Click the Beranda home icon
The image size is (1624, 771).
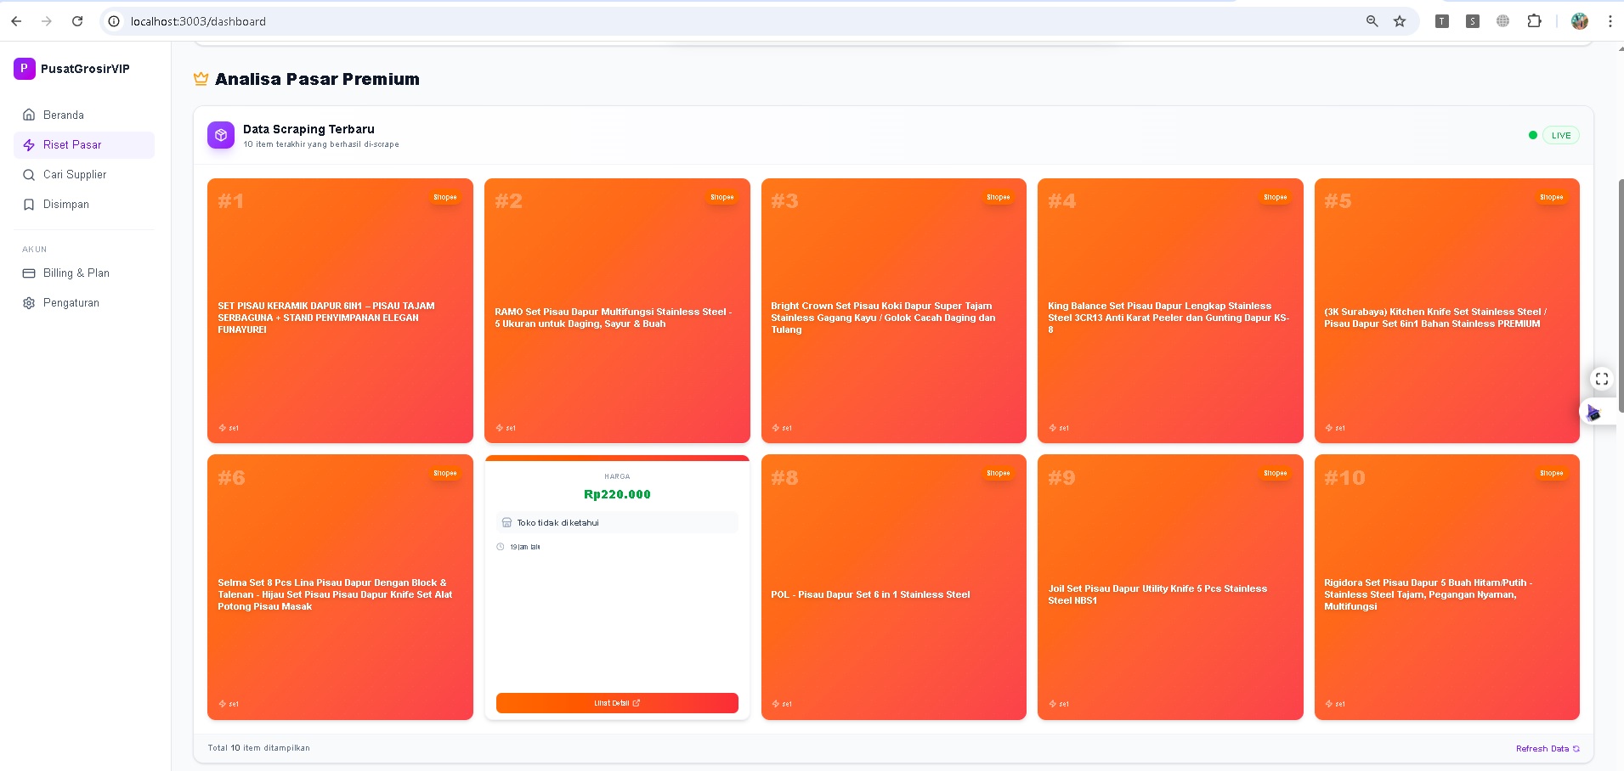tap(29, 115)
